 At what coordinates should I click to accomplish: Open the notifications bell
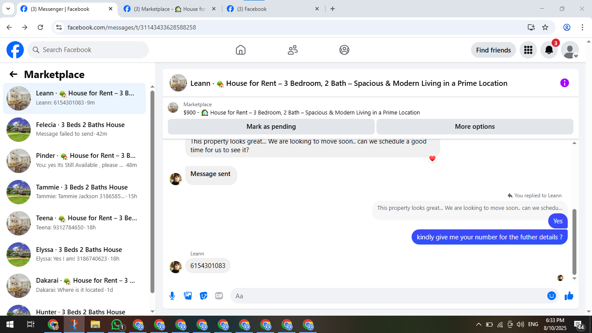pyautogui.click(x=549, y=50)
